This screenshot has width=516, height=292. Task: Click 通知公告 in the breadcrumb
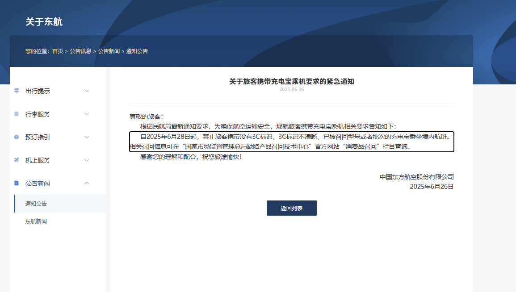136,51
